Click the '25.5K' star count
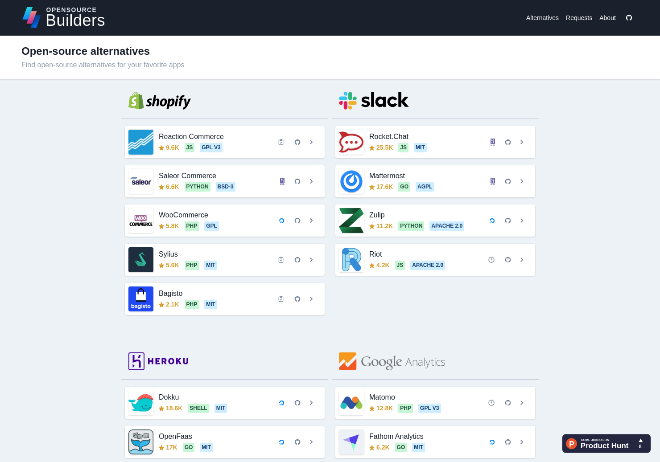Image resolution: width=660 pixels, height=462 pixels. (x=381, y=147)
